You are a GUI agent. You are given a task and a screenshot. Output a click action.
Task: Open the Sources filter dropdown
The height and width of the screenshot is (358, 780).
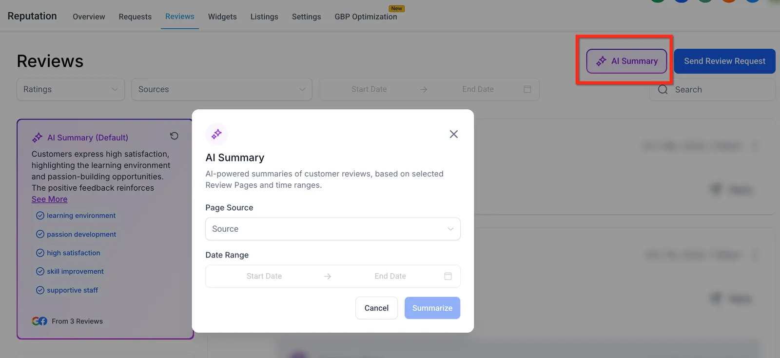(222, 89)
